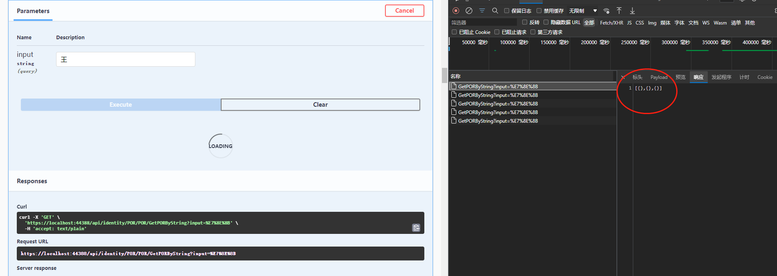Enable the 禁用缓存 checkbox
This screenshot has width=777, height=276.
(x=539, y=11)
